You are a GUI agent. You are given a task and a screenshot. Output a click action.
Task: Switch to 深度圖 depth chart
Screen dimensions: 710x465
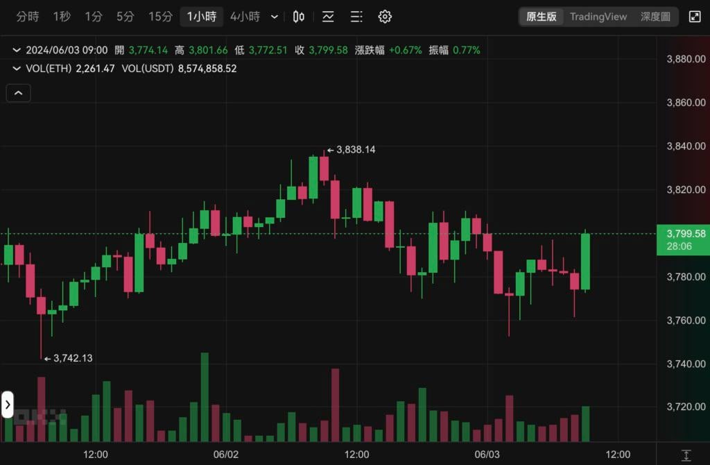(x=655, y=17)
